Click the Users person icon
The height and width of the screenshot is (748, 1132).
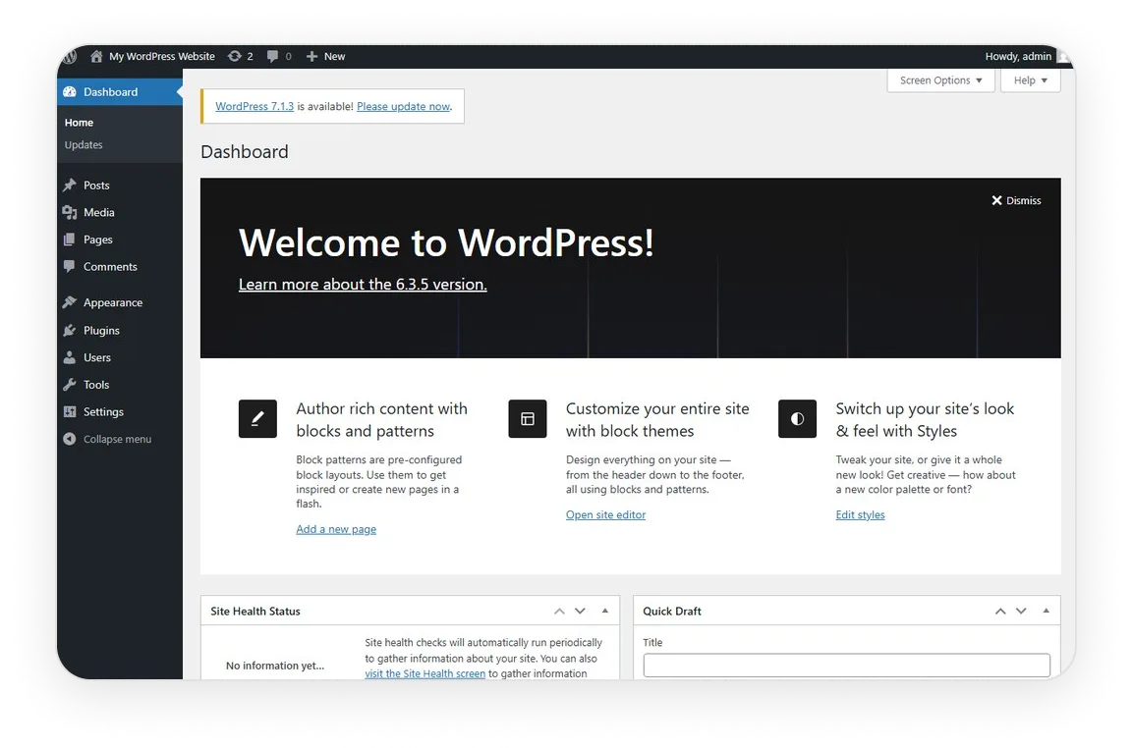70,357
